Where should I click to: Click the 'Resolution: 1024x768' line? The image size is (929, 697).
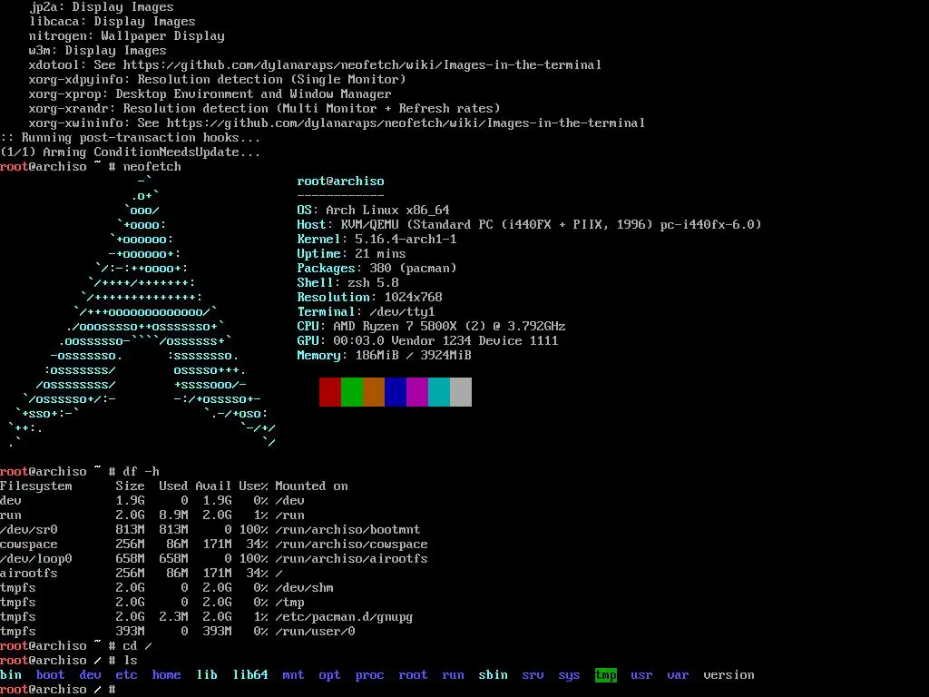[370, 298]
